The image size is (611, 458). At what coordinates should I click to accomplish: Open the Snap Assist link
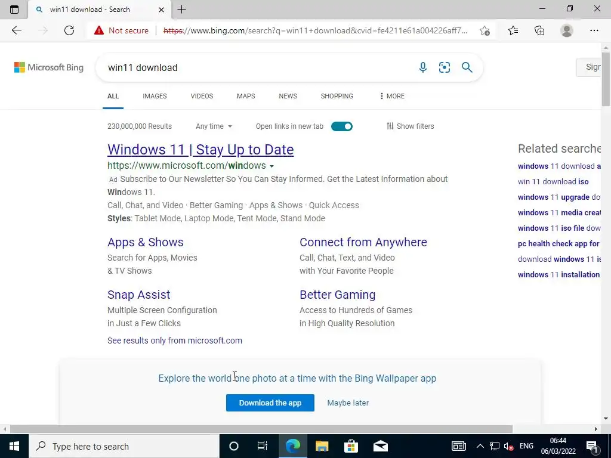138,295
